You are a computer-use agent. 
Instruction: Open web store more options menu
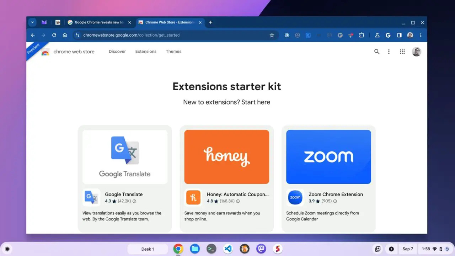(389, 52)
